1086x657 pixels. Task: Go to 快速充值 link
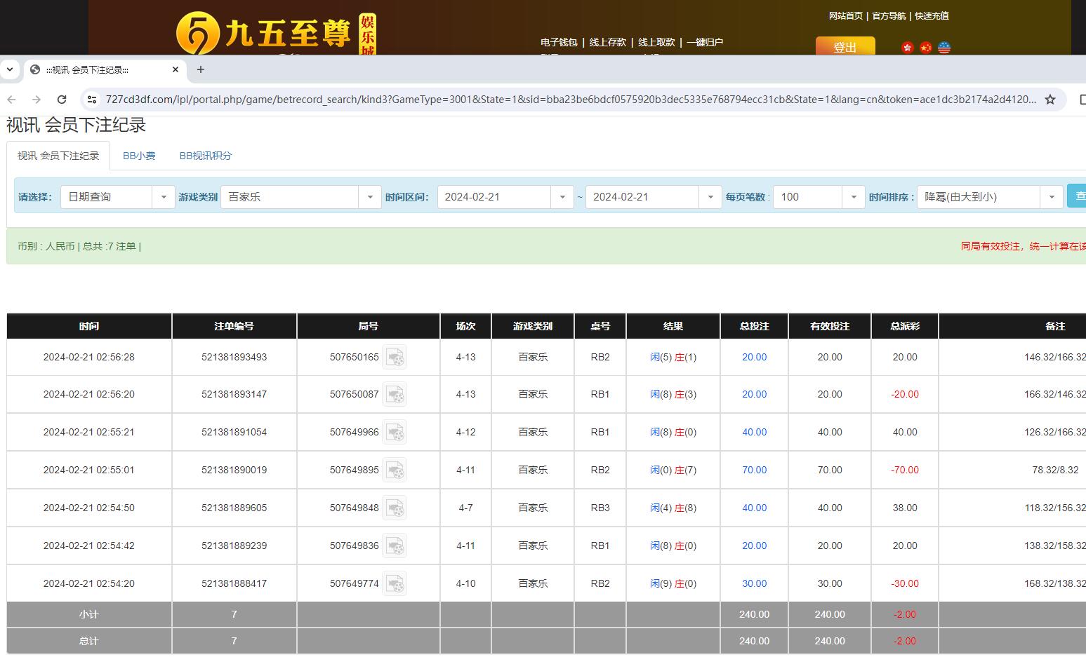point(932,15)
